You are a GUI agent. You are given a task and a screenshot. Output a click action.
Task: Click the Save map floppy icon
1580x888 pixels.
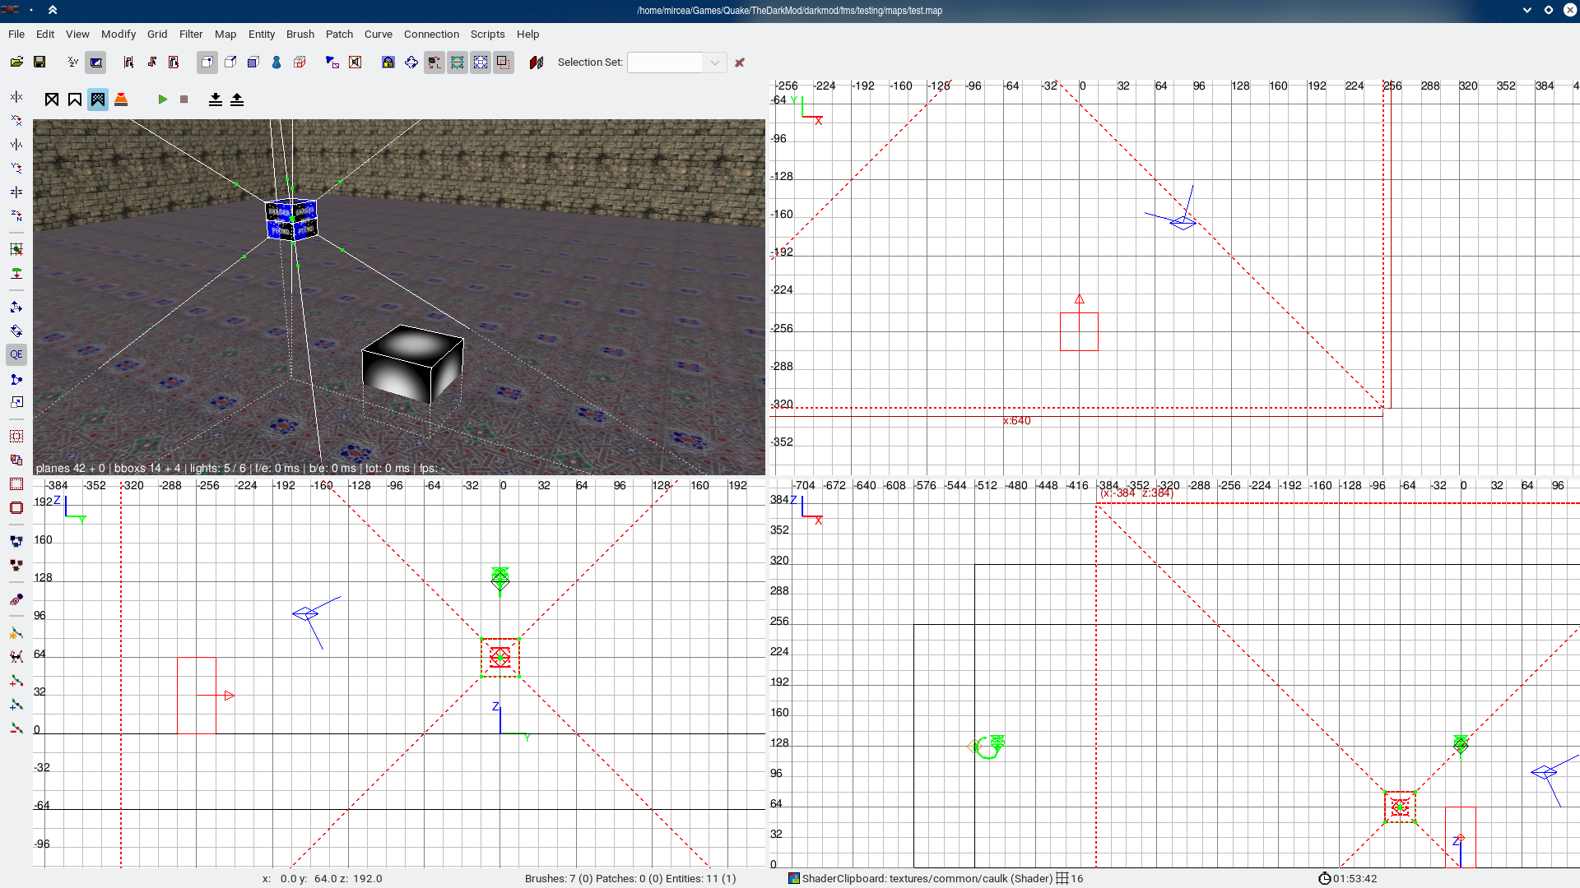pyautogui.click(x=39, y=62)
